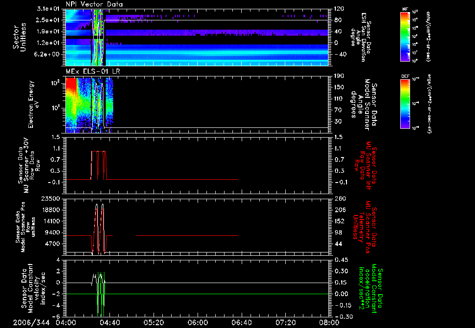Select the 'NPI Vector Data' panel title
This screenshot has width=475, height=328.
click(94, 4)
